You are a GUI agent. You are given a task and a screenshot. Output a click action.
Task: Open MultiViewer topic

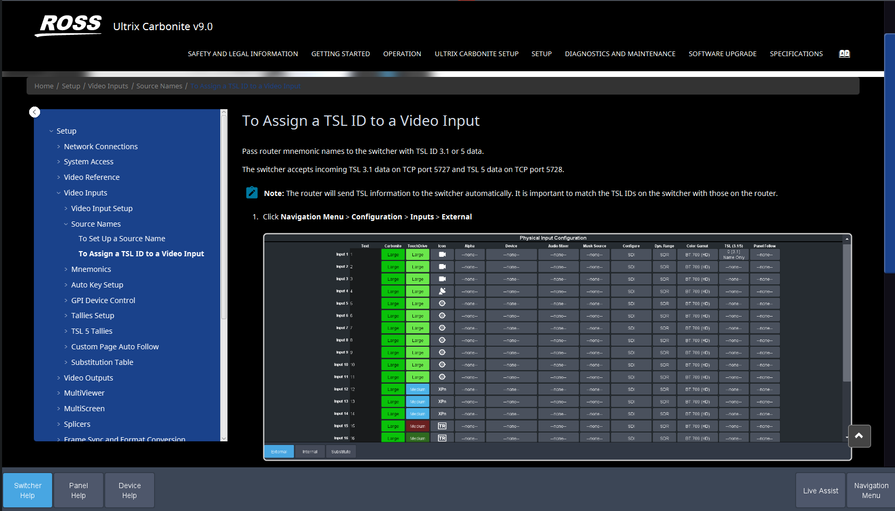point(84,393)
